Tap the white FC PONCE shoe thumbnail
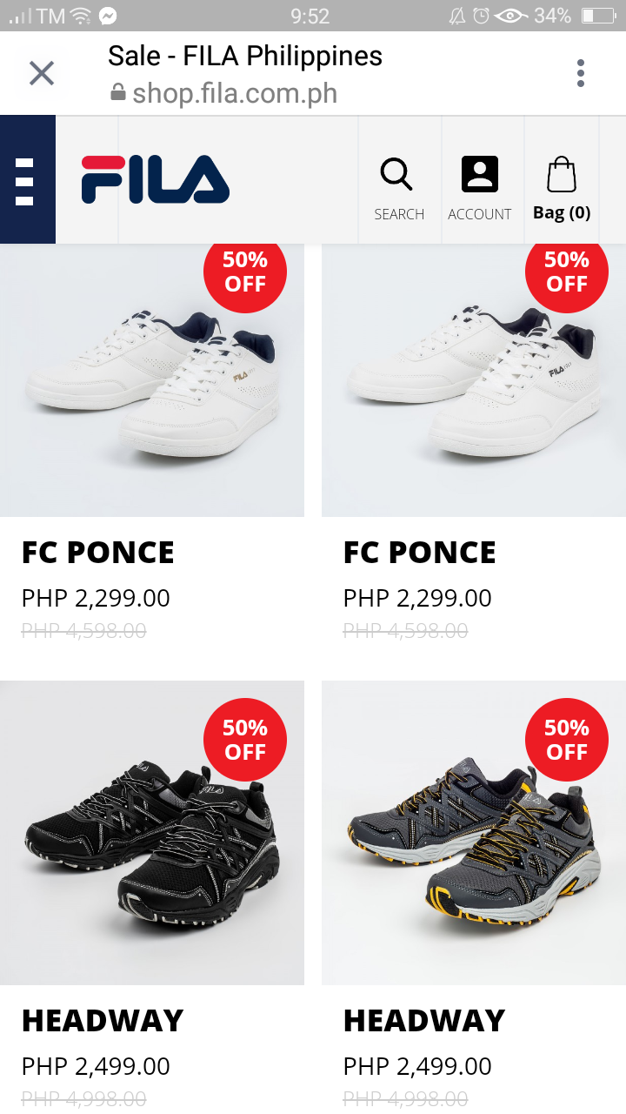Viewport: 626px width, 1114px height. [x=152, y=379]
